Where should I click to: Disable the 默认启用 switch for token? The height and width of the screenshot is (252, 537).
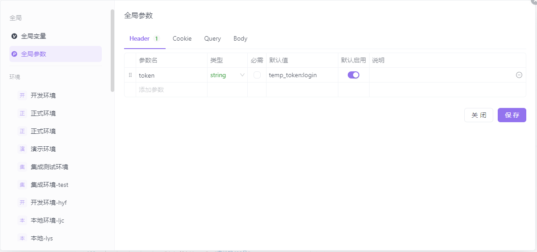(x=354, y=75)
